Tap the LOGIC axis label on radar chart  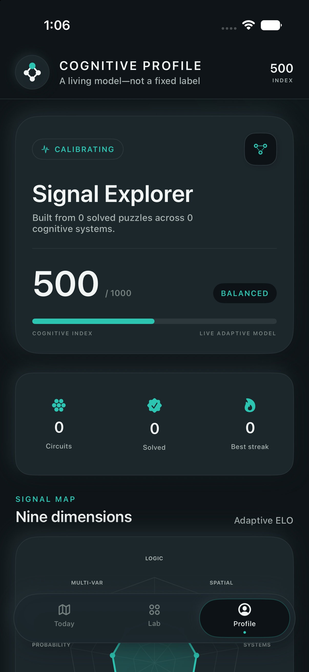[154, 558]
